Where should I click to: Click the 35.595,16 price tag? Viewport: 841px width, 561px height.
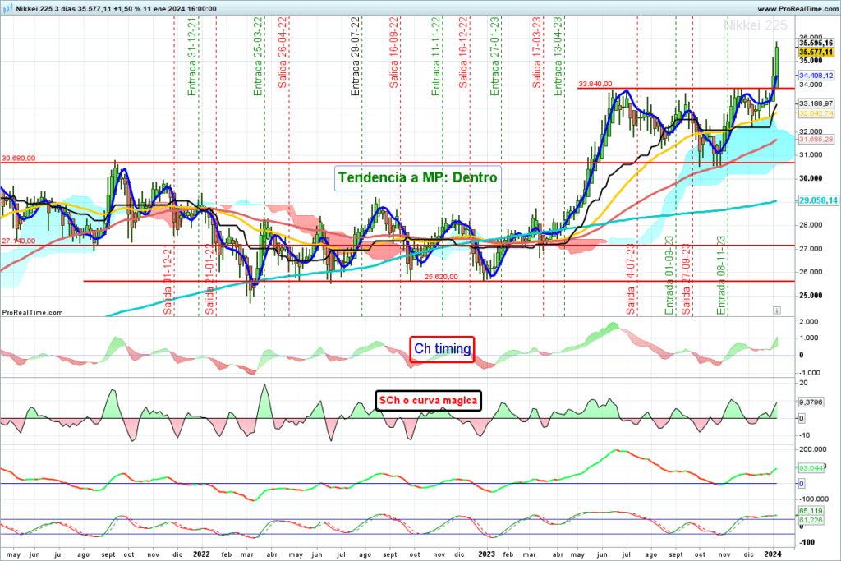(816, 43)
